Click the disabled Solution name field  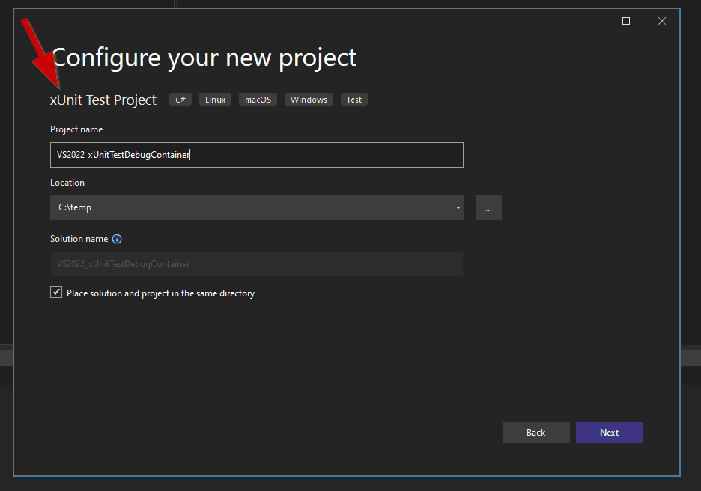[256, 264]
